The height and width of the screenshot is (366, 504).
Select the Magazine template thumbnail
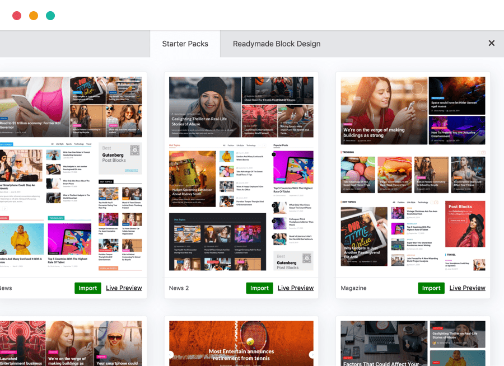pos(413,173)
